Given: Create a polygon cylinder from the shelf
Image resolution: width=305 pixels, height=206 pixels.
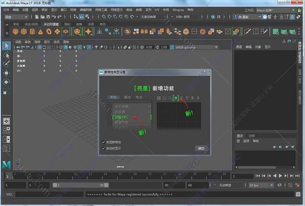Looking at the screenshot, I should [x=32, y=32].
